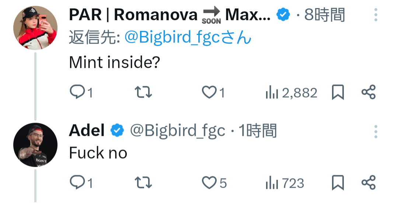
Task: Share Adel's "Fuck no" reply
Action: [x=368, y=183]
